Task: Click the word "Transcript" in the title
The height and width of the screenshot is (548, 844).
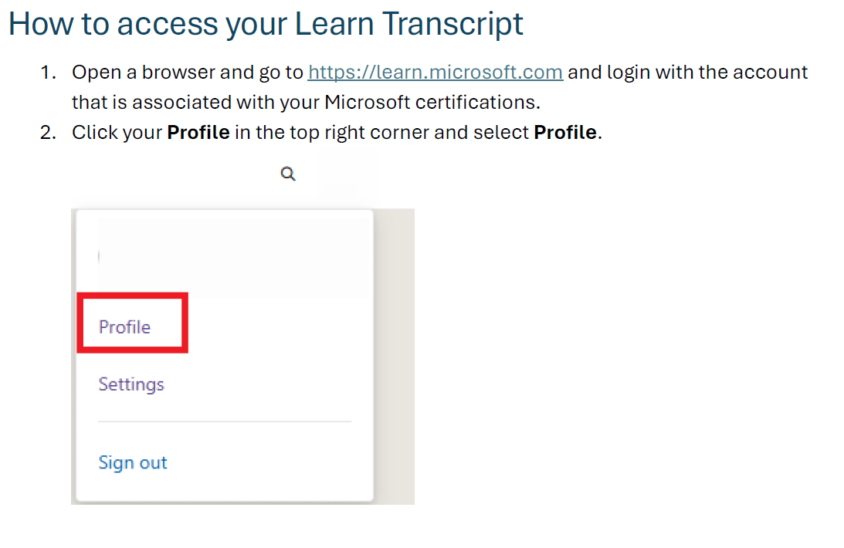Action: click(453, 24)
